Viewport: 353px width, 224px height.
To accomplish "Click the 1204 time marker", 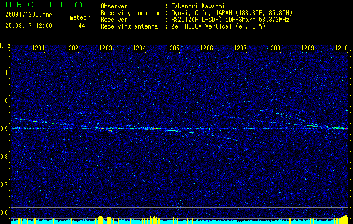I will coord(140,48).
